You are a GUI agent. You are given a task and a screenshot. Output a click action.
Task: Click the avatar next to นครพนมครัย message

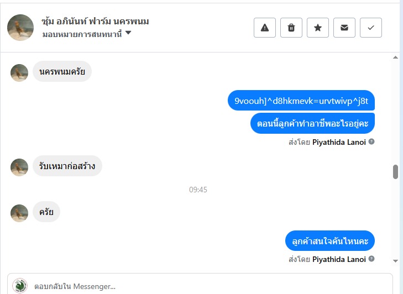point(19,73)
